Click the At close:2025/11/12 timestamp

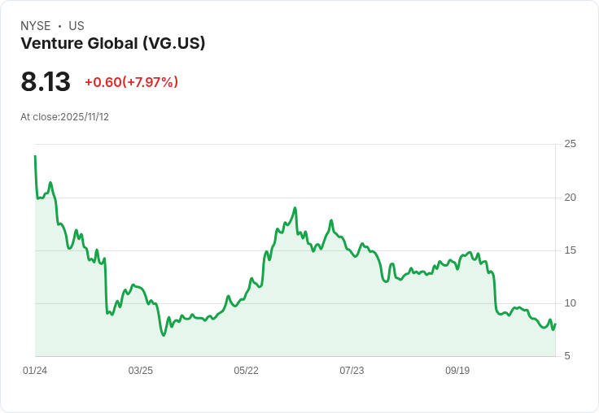point(64,117)
